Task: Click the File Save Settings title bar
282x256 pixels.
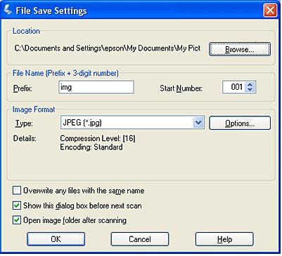Action: point(141,11)
